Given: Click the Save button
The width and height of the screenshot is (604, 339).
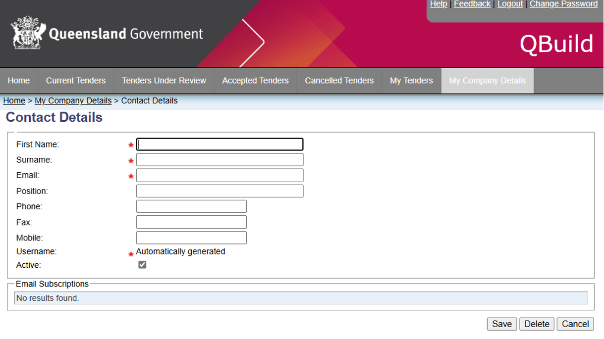Looking at the screenshot, I should click(x=502, y=324).
